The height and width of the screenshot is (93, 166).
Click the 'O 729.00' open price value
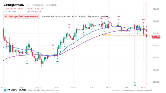8,9
